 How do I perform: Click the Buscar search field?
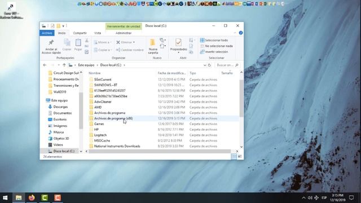227,65
